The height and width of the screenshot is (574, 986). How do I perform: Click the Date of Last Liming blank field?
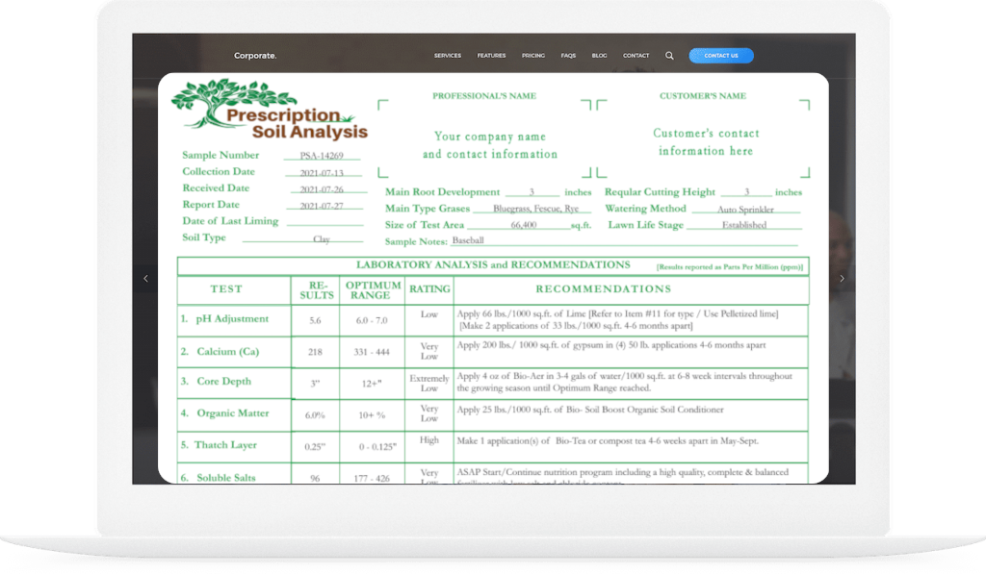tap(324, 221)
